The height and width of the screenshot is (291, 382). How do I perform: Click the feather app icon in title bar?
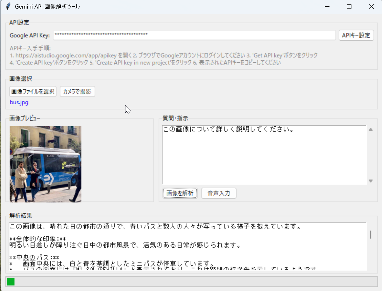(8, 6)
